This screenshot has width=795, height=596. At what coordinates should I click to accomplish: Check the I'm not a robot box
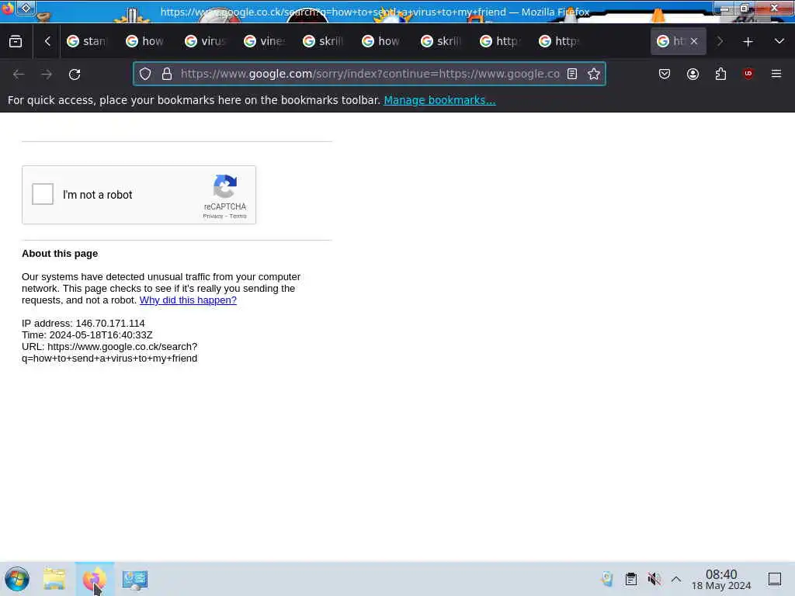coord(43,194)
